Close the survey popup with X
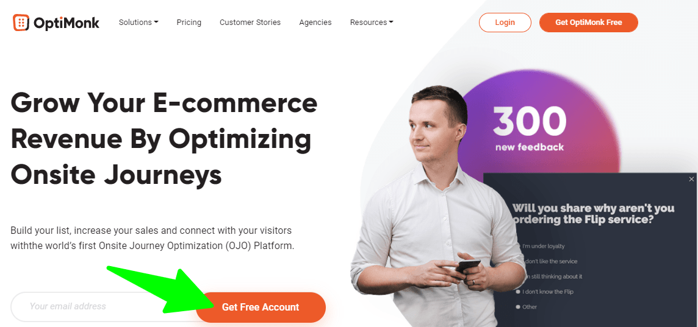The height and width of the screenshot is (327, 698). point(691,179)
